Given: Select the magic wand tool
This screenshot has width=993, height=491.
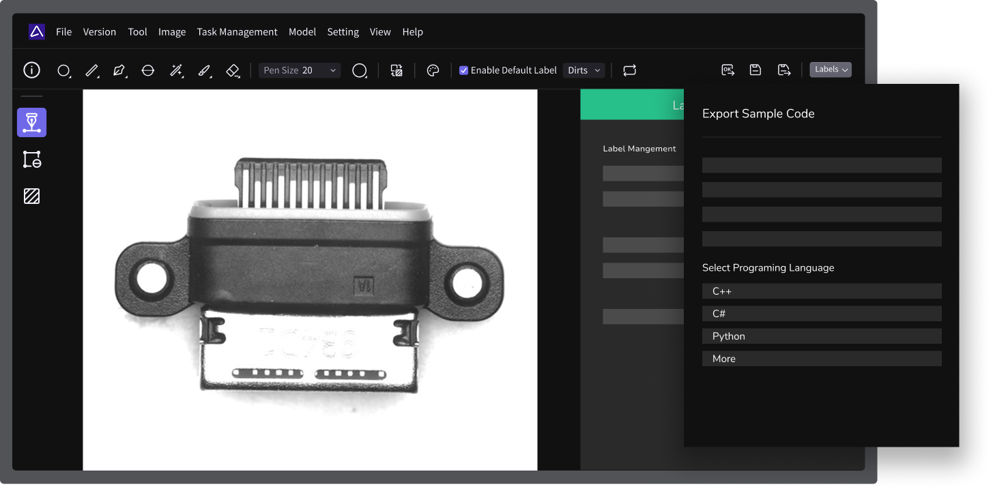Looking at the screenshot, I should (176, 70).
